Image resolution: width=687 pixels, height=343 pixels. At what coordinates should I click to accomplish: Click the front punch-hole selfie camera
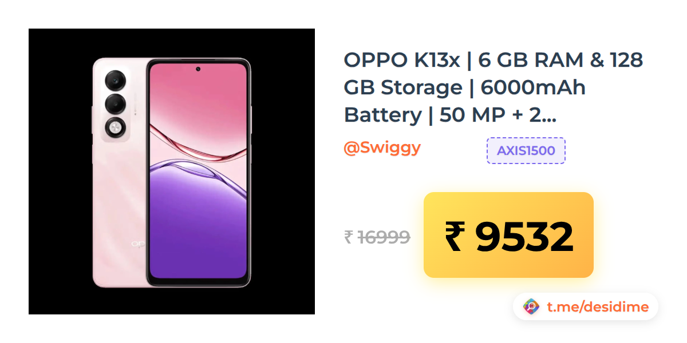pos(198,69)
